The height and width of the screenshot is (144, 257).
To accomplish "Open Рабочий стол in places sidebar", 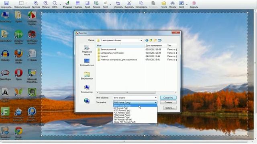I will tap(87, 62).
